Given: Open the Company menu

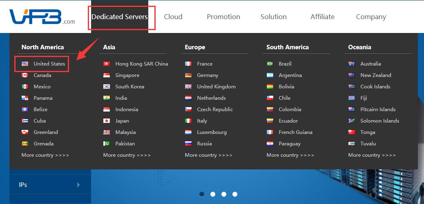Looking at the screenshot, I should click(x=371, y=17).
